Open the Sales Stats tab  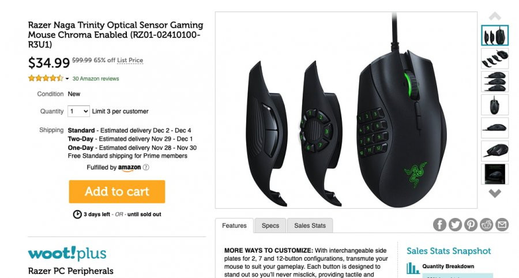pos(310,226)
